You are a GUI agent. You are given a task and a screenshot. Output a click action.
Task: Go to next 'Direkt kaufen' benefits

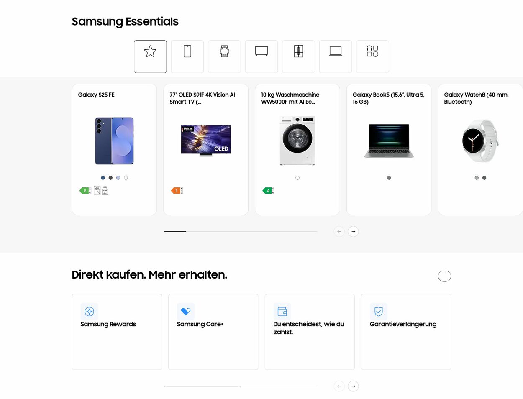[x=353, y=386]
